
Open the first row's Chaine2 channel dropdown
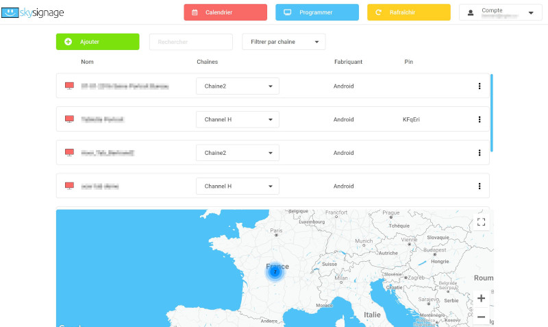[x=238, y=86]
